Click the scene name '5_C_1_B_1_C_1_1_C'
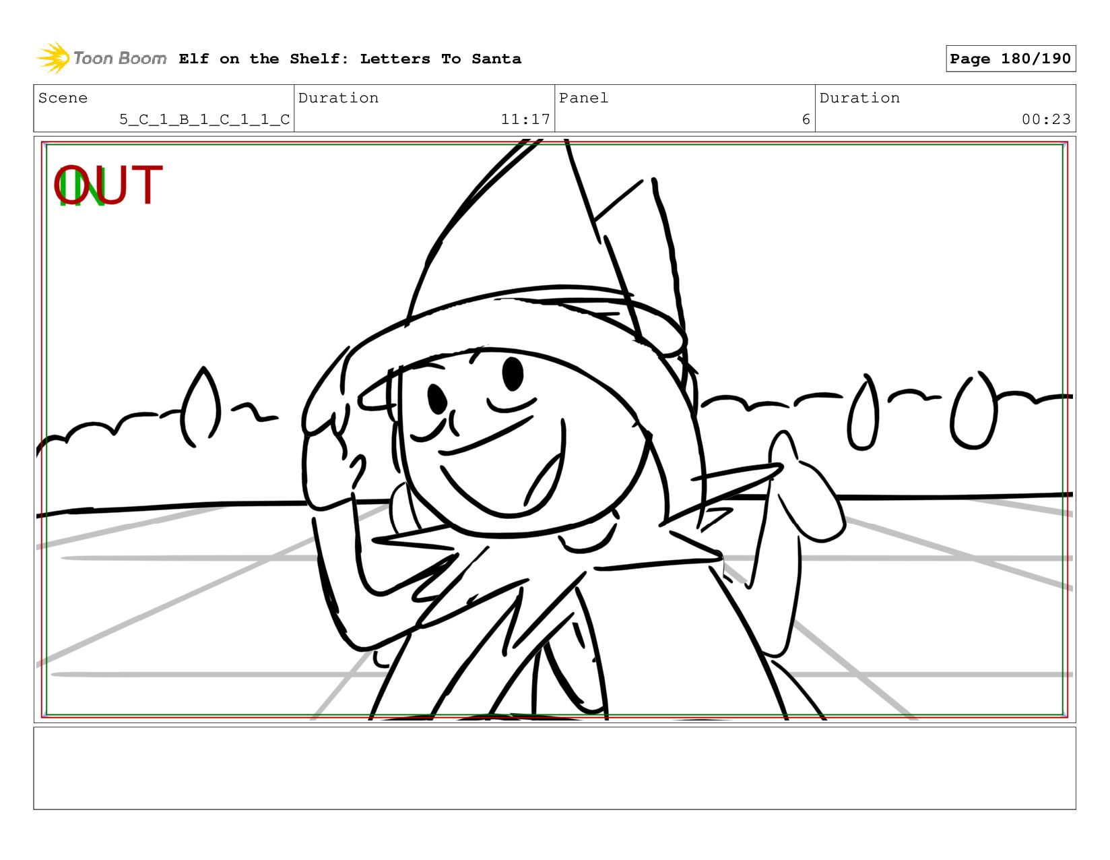 pyautogui.click(x=204, y=120)
